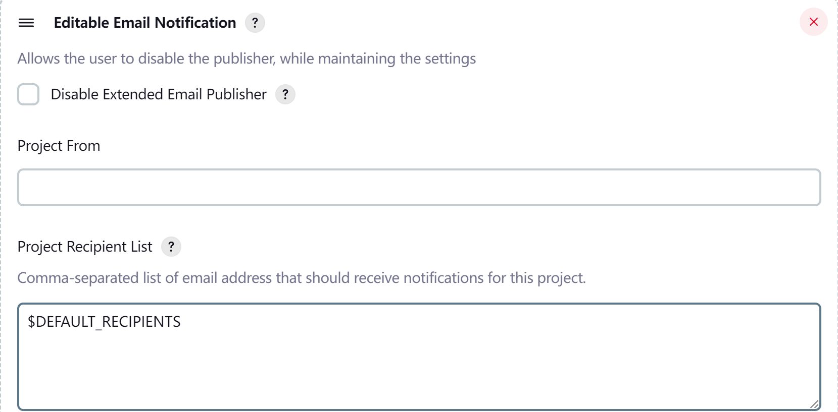Remove the Editable Email Notification step
Screen dimensions: 838x412
(813, 22)
